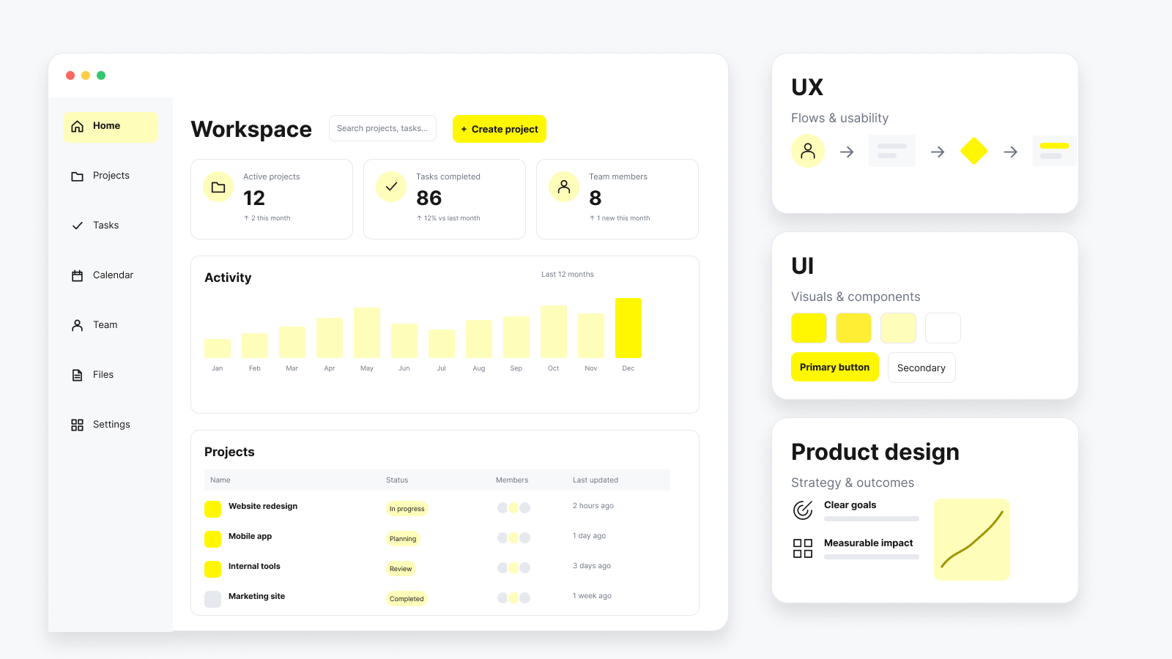Screen dimensions: 1172x659
Task: Click the Team person icon in sidebar
Action: coord(77,326)
